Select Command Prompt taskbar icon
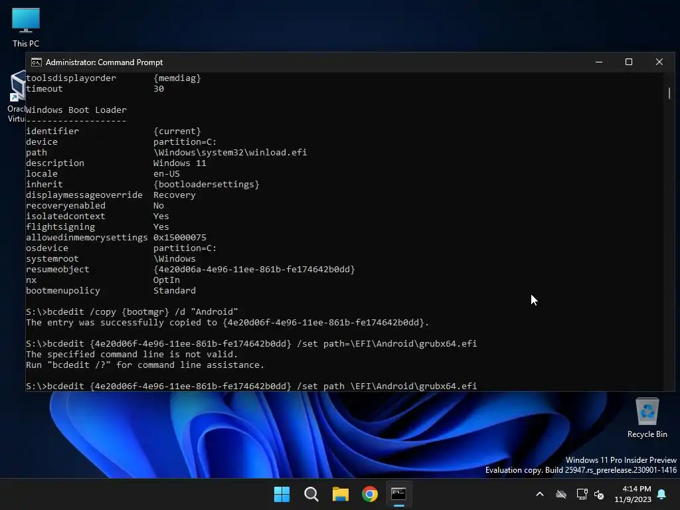This screenshot has height=510, width=680. pos(398,494)
